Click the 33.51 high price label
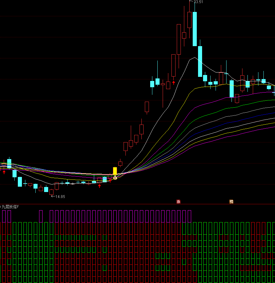Image resolution: width=275 pixels, height=283 pixels. (198, 2)
